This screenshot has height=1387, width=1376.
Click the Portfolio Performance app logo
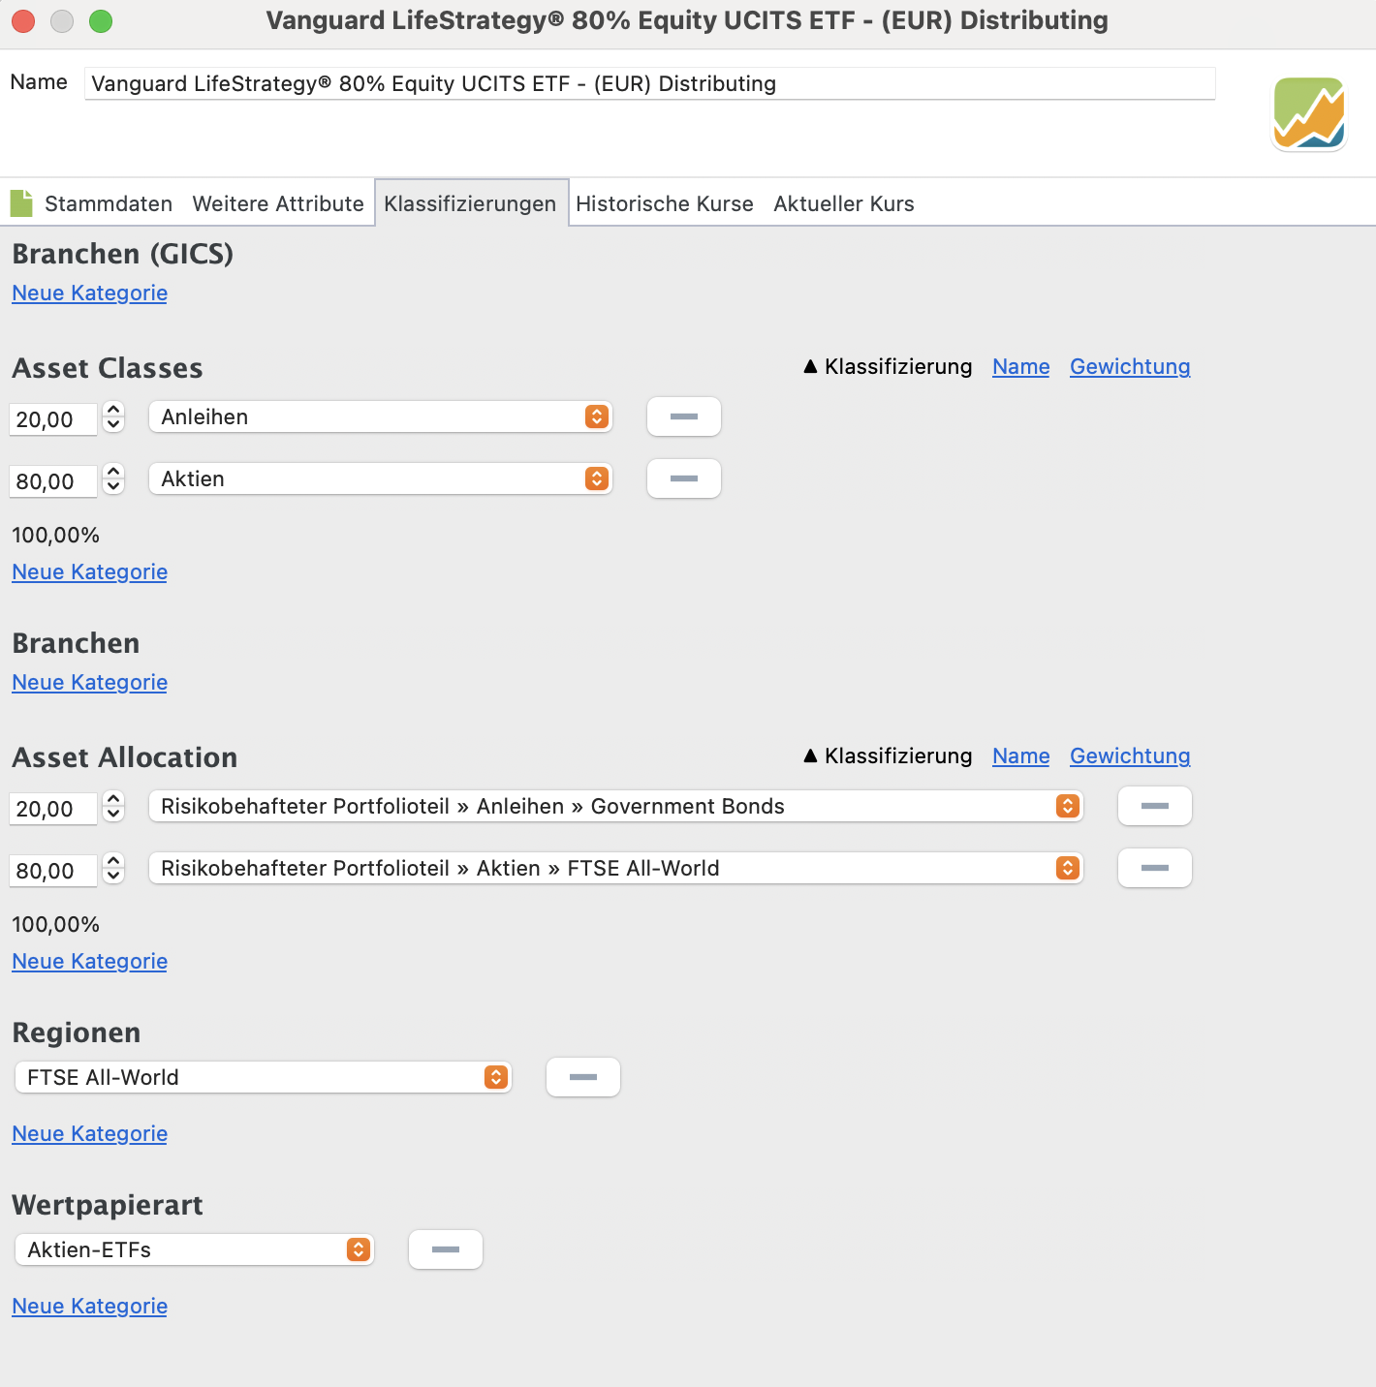click(1309, 114)
